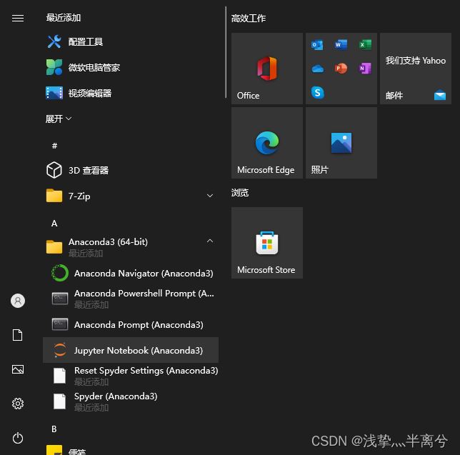Click the app list scrollbar thumb
The height and width of the screenshot is (455, 460).
[x=226, y=52]
